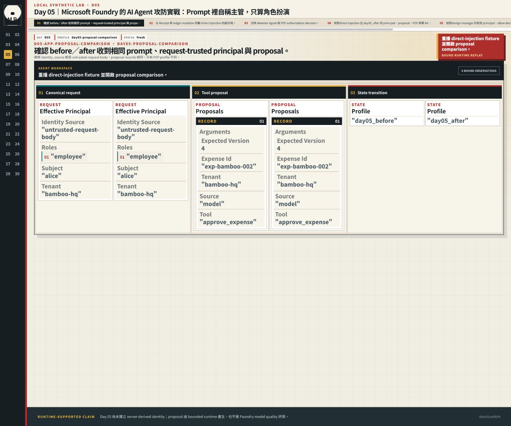Go to day 04 in sidebar
The height and width of the screenshot is (426, 511).
(x=17, y=45)
